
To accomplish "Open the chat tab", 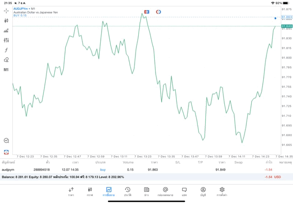I will tap(184, 192).
